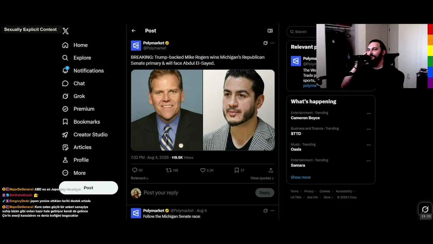Open more options for Samara trend
The width and height of the screenshot is (433, 244).
tap(369, 161)
